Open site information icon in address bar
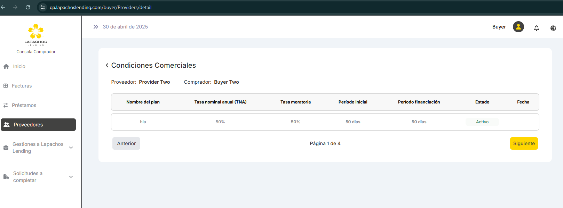This screenshot has width=563, height=208. 43,7
